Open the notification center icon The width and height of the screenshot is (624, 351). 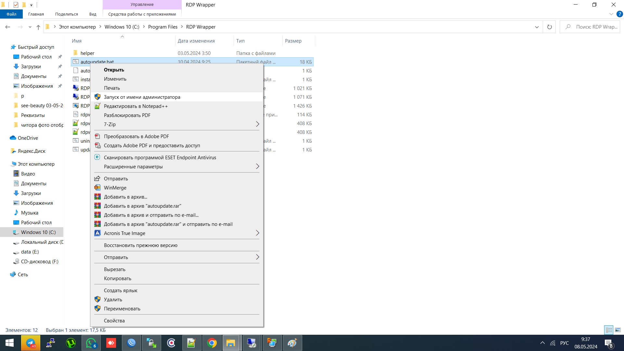[609, 343]
